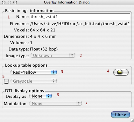
Task: Minimize the dialog with the middle title bar button
Action: tap(10, 2)
